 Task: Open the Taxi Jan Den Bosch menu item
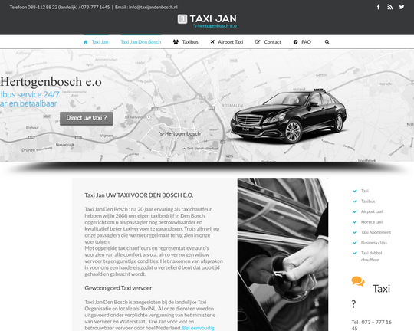point(141,42)
